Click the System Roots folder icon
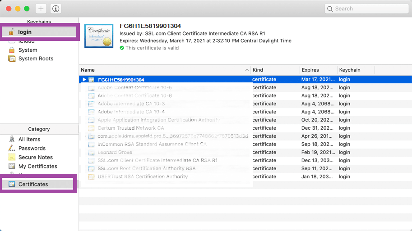The height and width of the screenshot is (231, 412). point(12,59)
